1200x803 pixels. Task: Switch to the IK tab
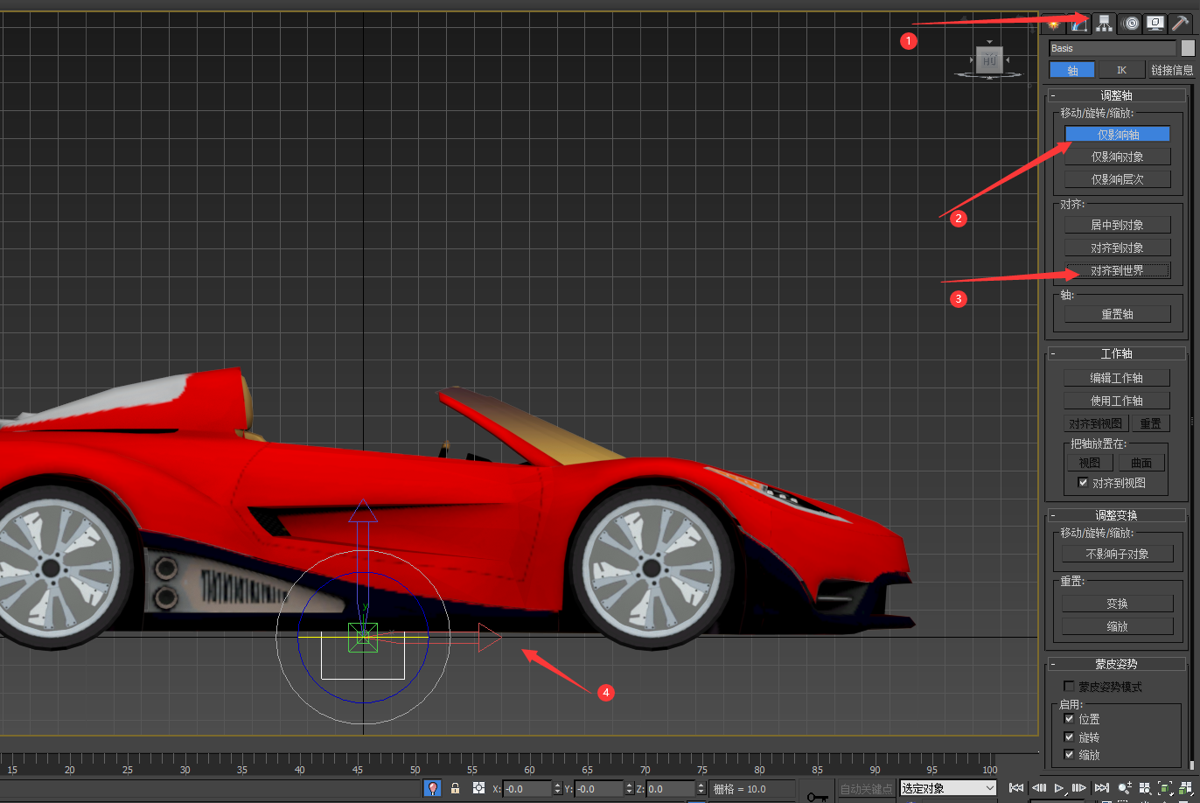pyautogui.click(x=1121, y=70)
